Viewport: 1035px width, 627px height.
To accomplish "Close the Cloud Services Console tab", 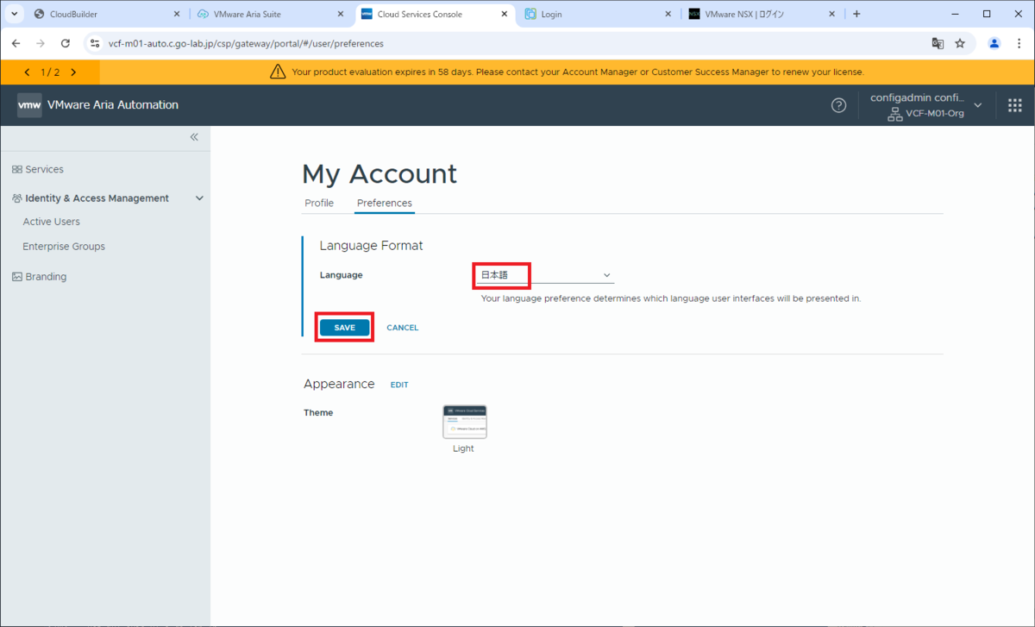I will coord(505,14).
